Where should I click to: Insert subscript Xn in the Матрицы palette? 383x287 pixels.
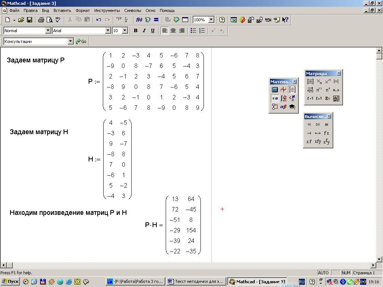click(x=319, y=81)
